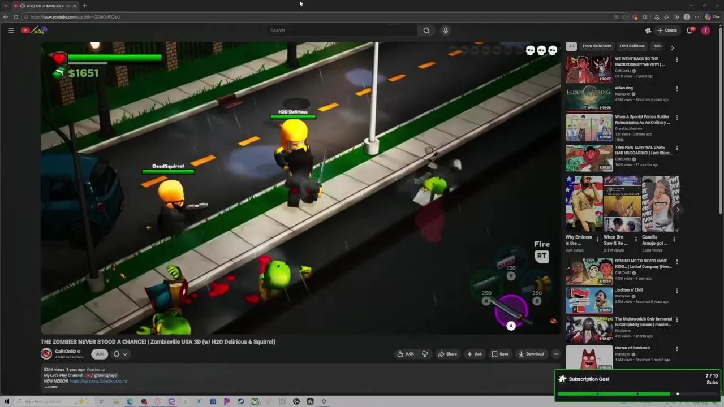Image resolution: width=724 pixels, height=407 pixels.
Task: Open the cartoonz merch link in description
Action: tap(99, 381)
